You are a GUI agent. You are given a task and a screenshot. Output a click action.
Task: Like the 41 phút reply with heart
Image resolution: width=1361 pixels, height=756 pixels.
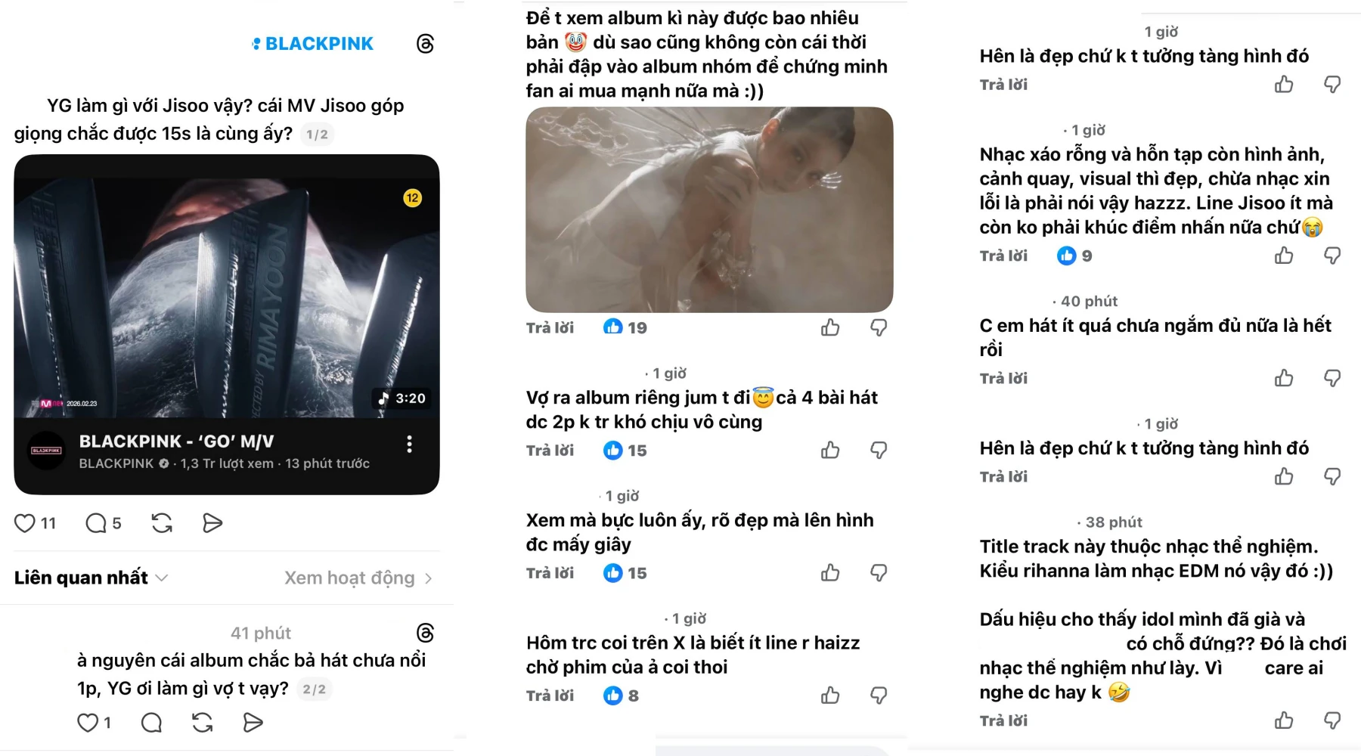pyautogui.click(x=88, y=723)
